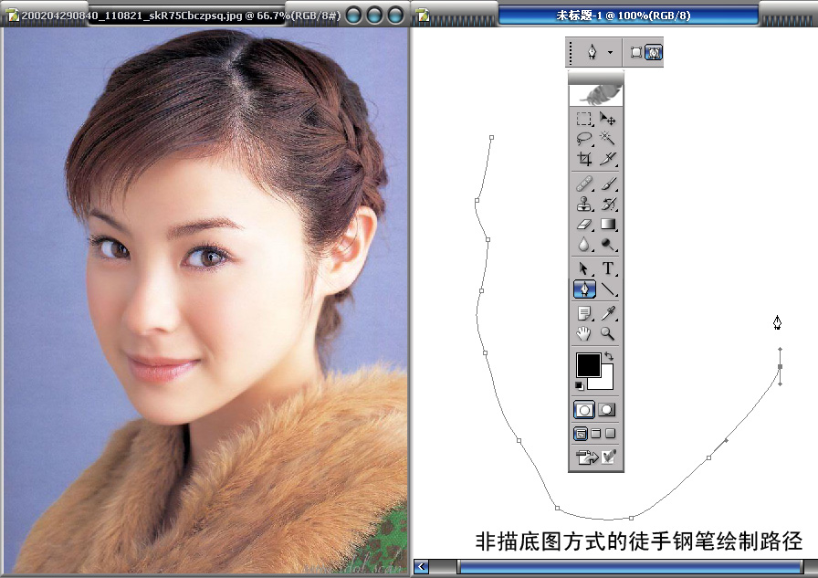Select the Line shape tool

pos(607,289)
